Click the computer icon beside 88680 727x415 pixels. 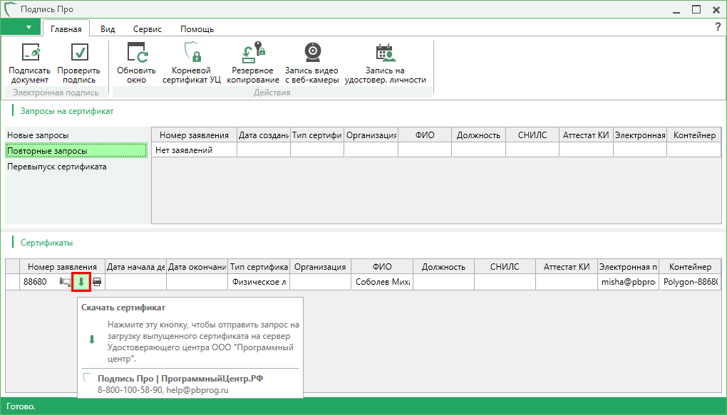(x=66, y=282)
